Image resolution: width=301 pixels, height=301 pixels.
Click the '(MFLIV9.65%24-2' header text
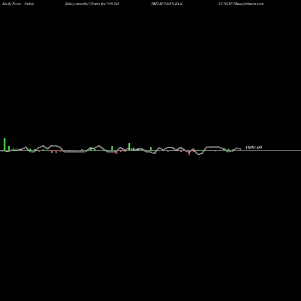(166, 4)
